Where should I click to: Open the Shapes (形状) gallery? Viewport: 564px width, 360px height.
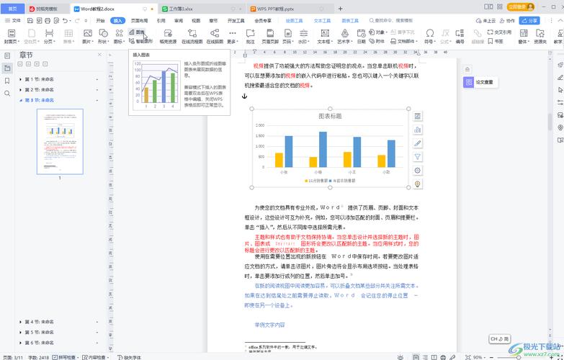(104, 37)
